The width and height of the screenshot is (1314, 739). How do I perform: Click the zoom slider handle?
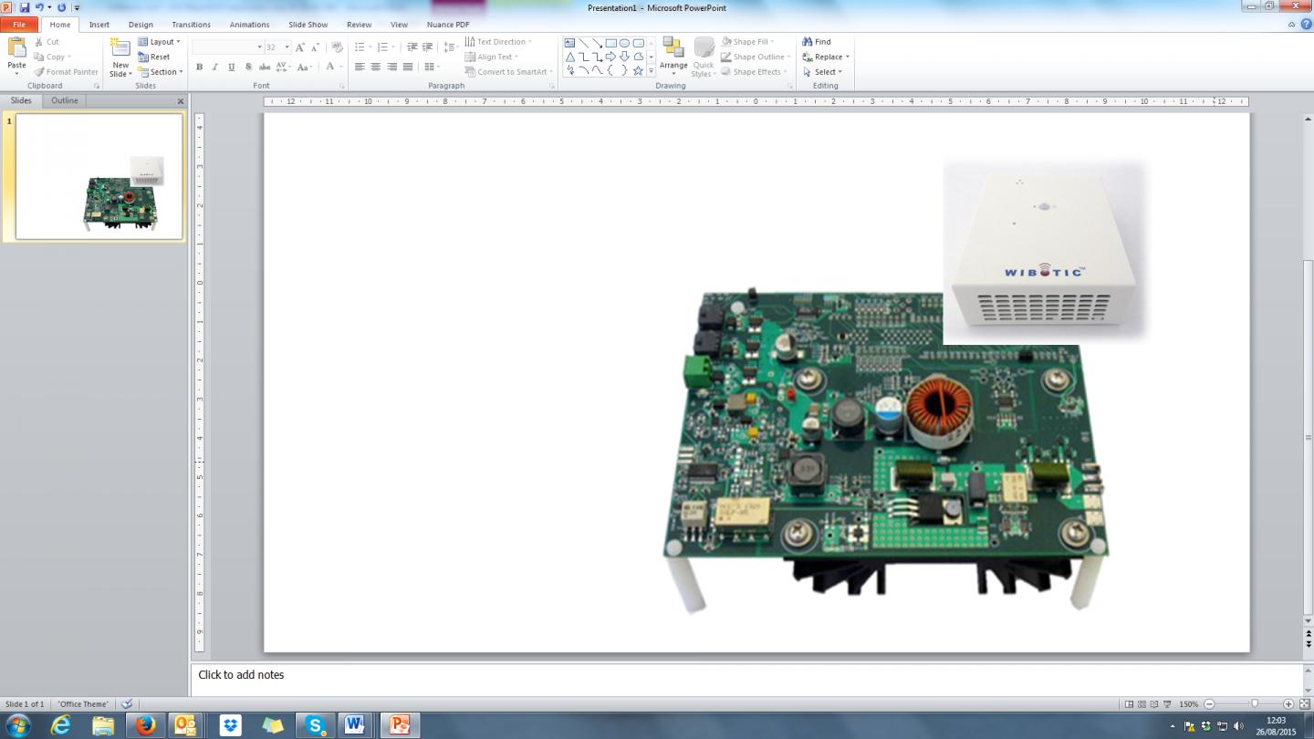click(1255, 703)
